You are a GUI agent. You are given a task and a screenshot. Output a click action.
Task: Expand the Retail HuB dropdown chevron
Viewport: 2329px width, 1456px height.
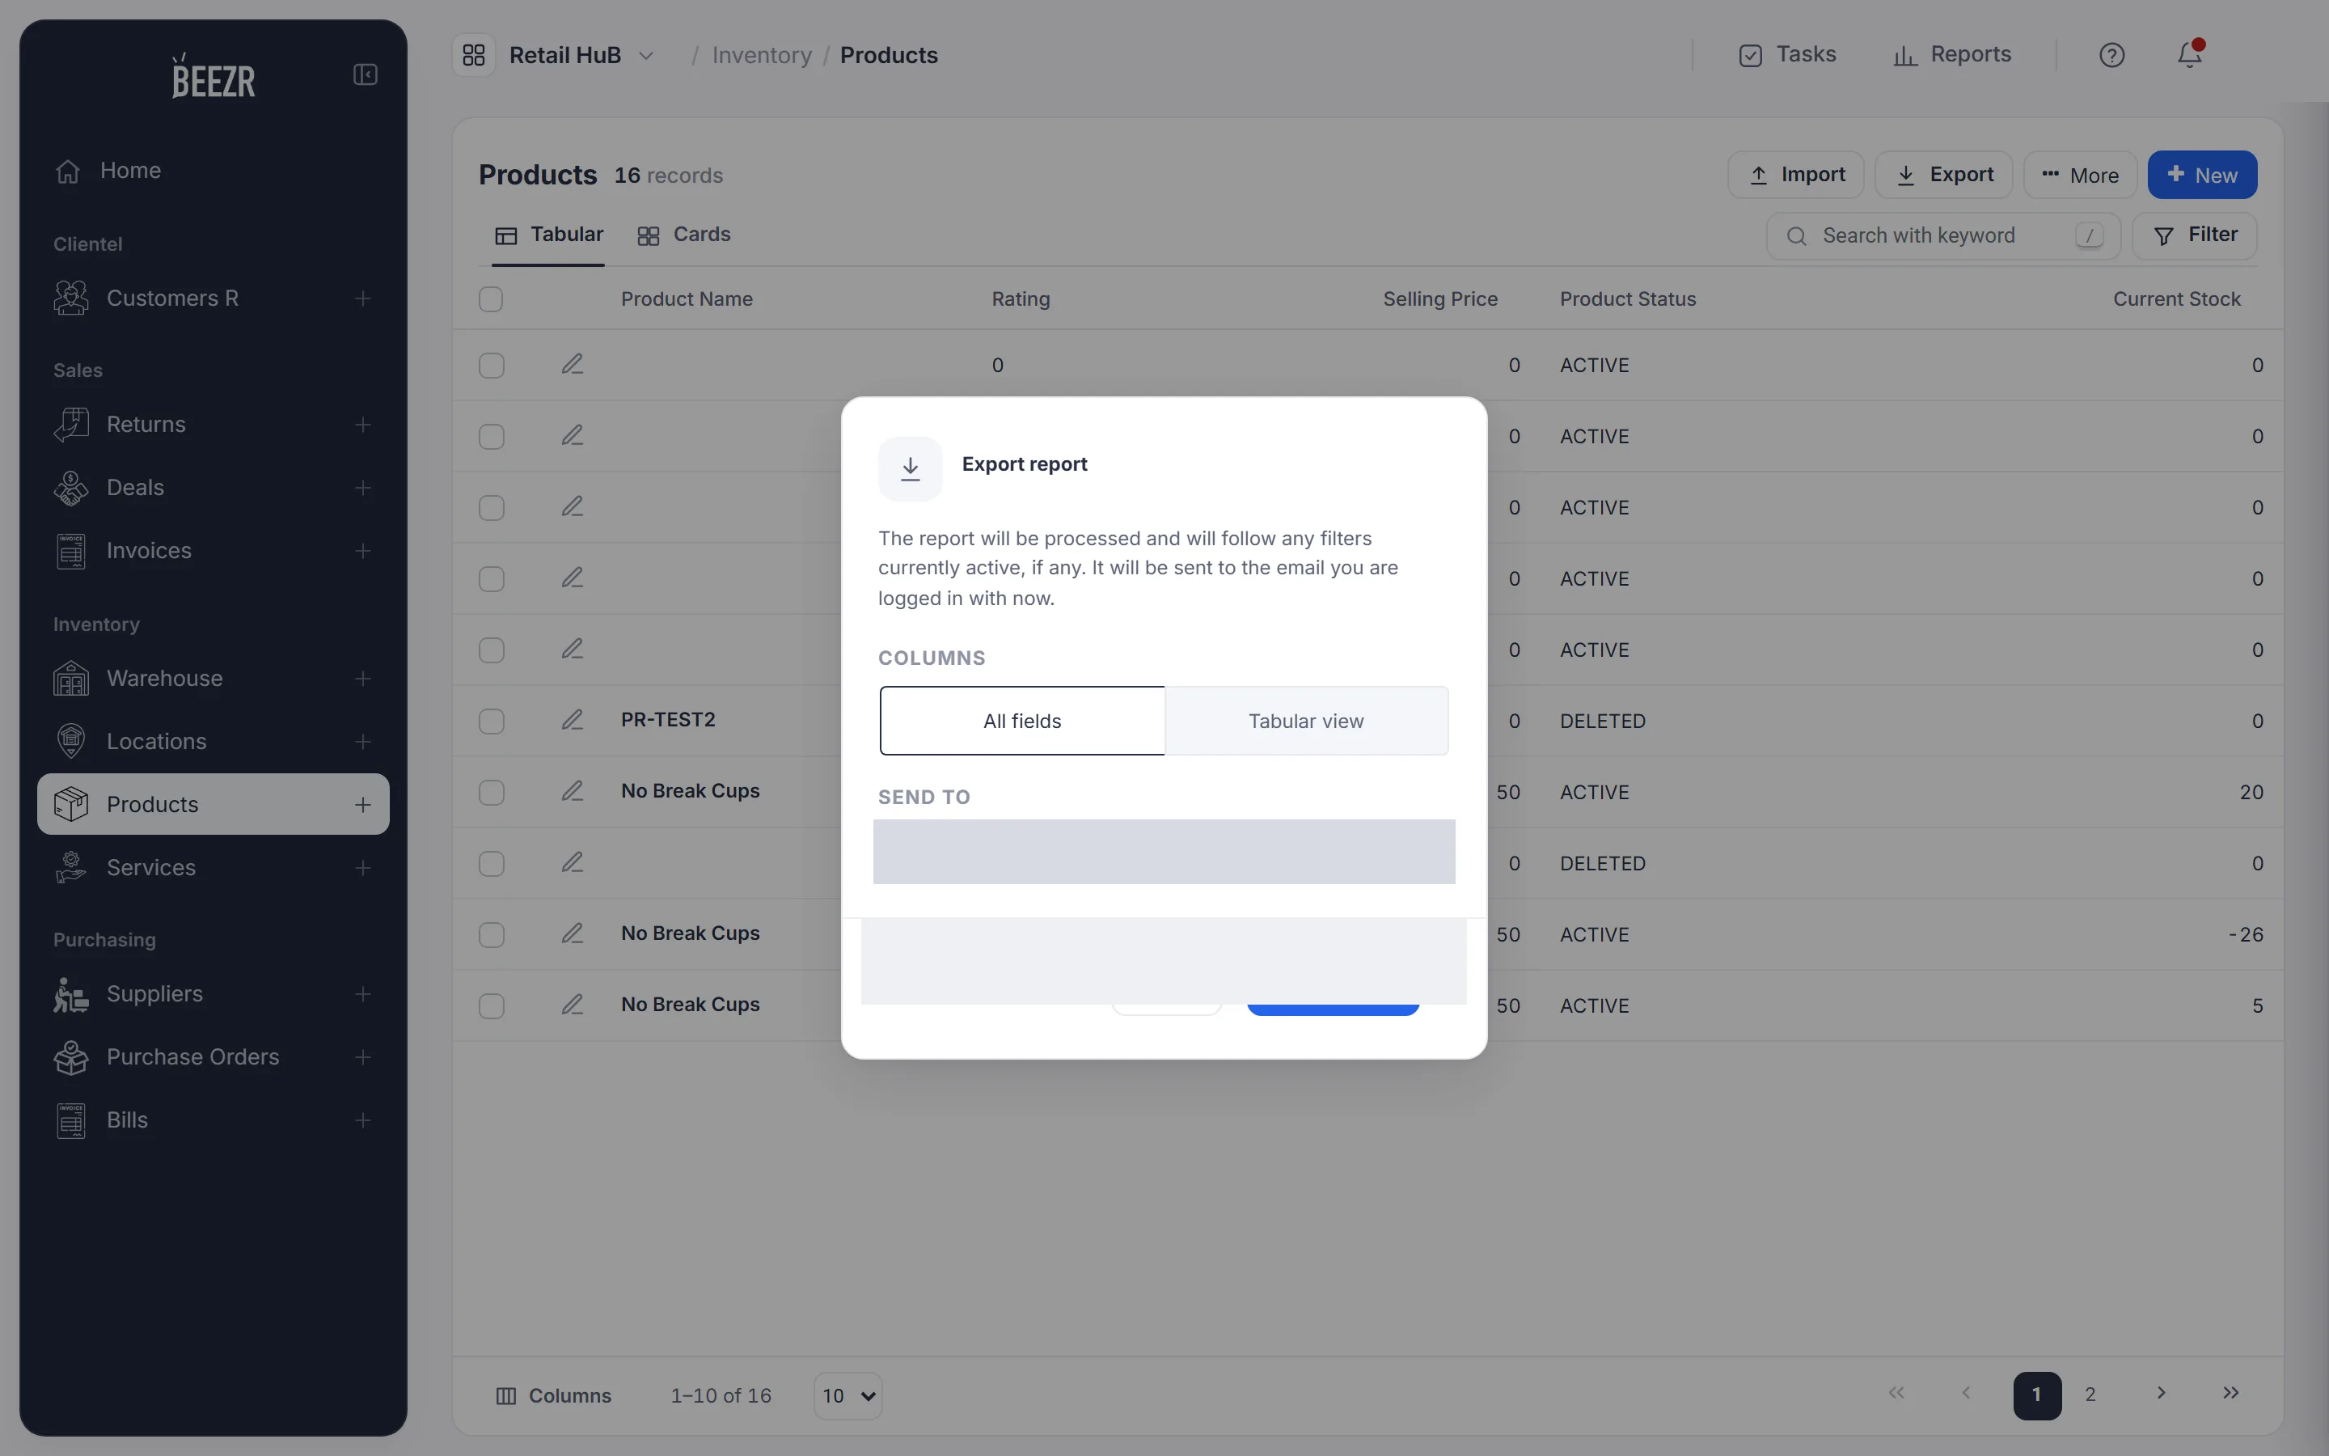click(646, 56)
